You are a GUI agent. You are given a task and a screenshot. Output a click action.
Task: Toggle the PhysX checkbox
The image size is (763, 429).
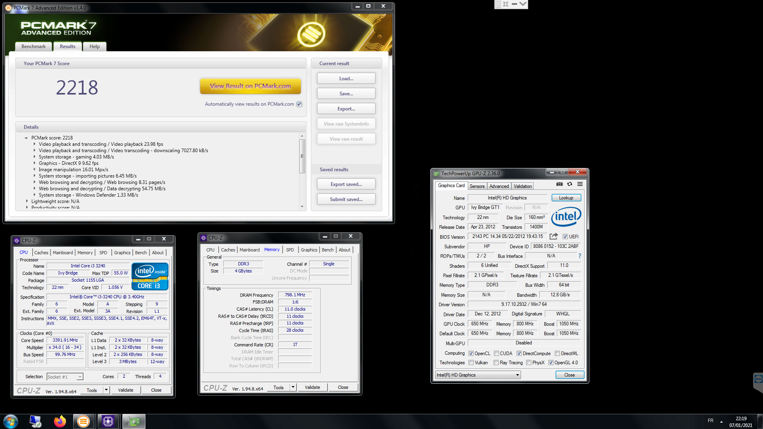tap(529, 363)
